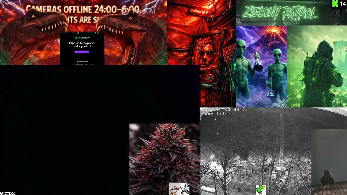Click the camera timestamp 03:44:53
347x195 pixels.
coord(236,110)
